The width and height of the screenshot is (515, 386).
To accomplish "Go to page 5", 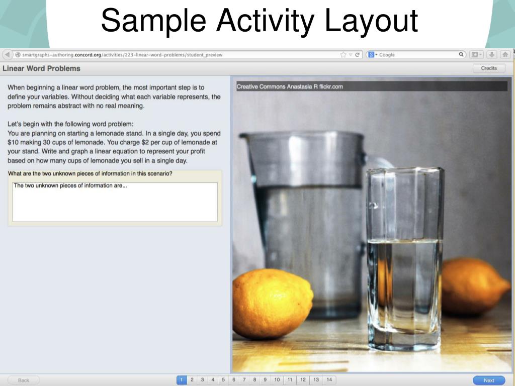I will coord(223,380).
